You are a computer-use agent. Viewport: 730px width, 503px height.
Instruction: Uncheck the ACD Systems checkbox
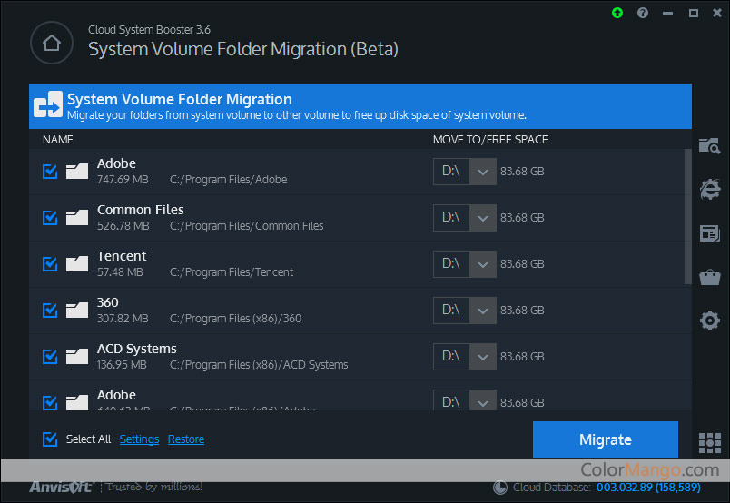tap(50, 356)
